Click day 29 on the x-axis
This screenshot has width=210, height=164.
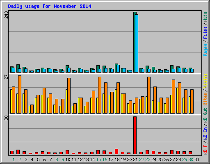(x=185, y=159)
